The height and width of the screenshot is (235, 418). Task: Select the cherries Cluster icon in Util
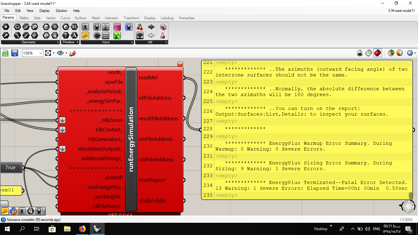140,27
